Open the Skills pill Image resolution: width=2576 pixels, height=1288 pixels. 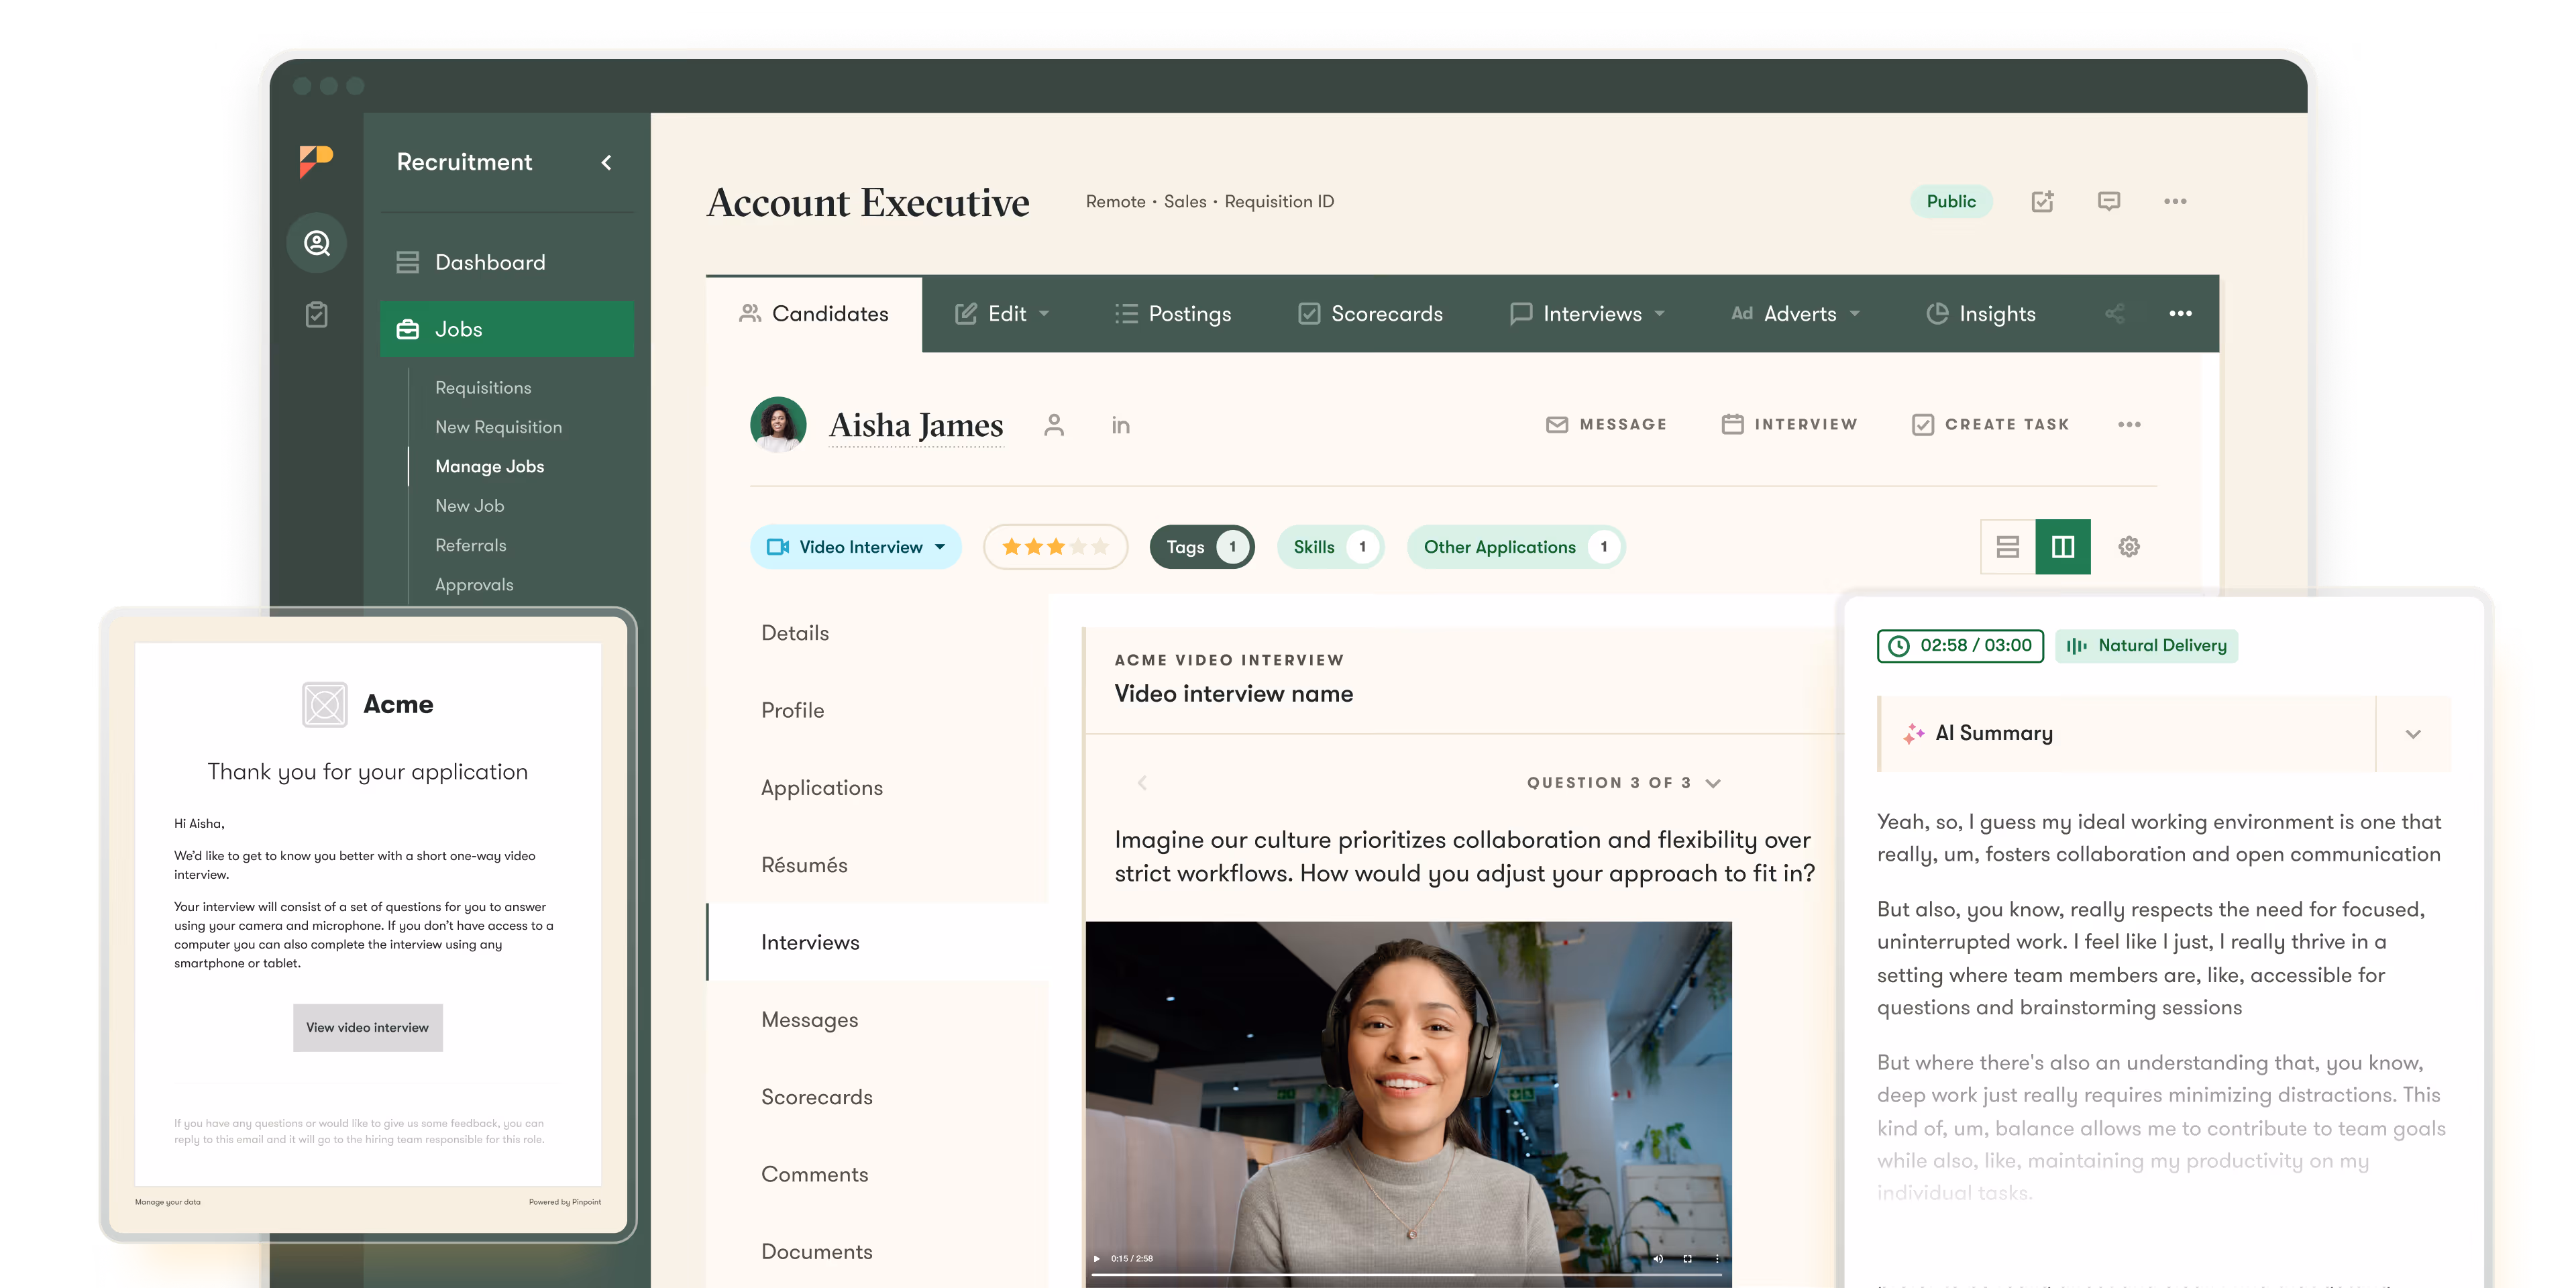click(x=1330, y=547)
